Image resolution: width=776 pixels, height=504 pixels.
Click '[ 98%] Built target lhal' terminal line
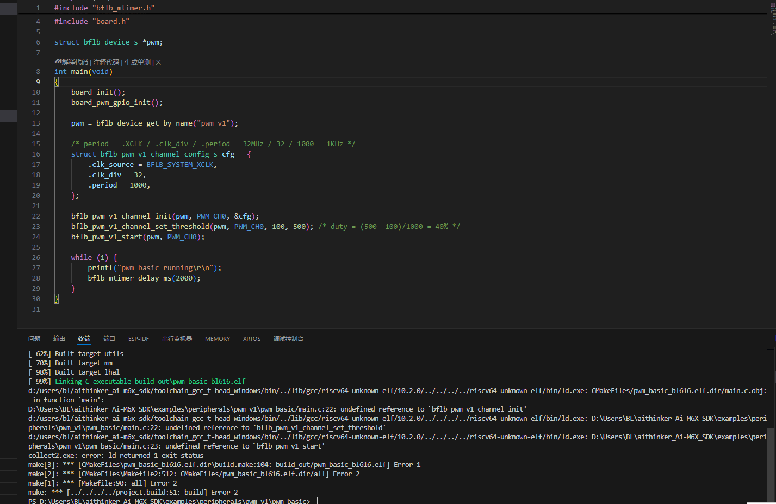click(74, 372)
